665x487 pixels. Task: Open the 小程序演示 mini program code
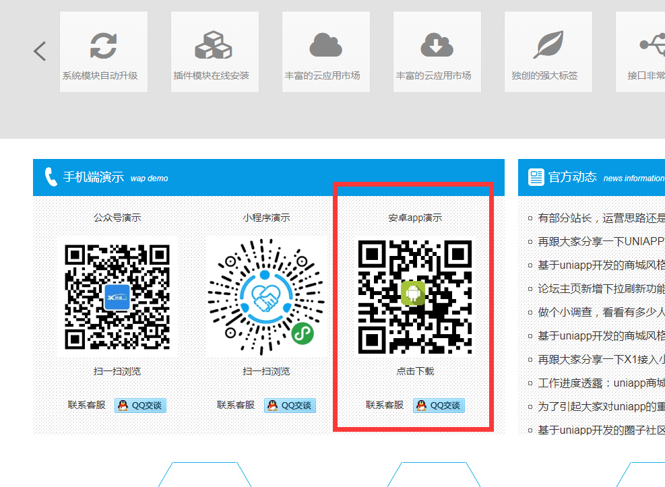(266, 296)
